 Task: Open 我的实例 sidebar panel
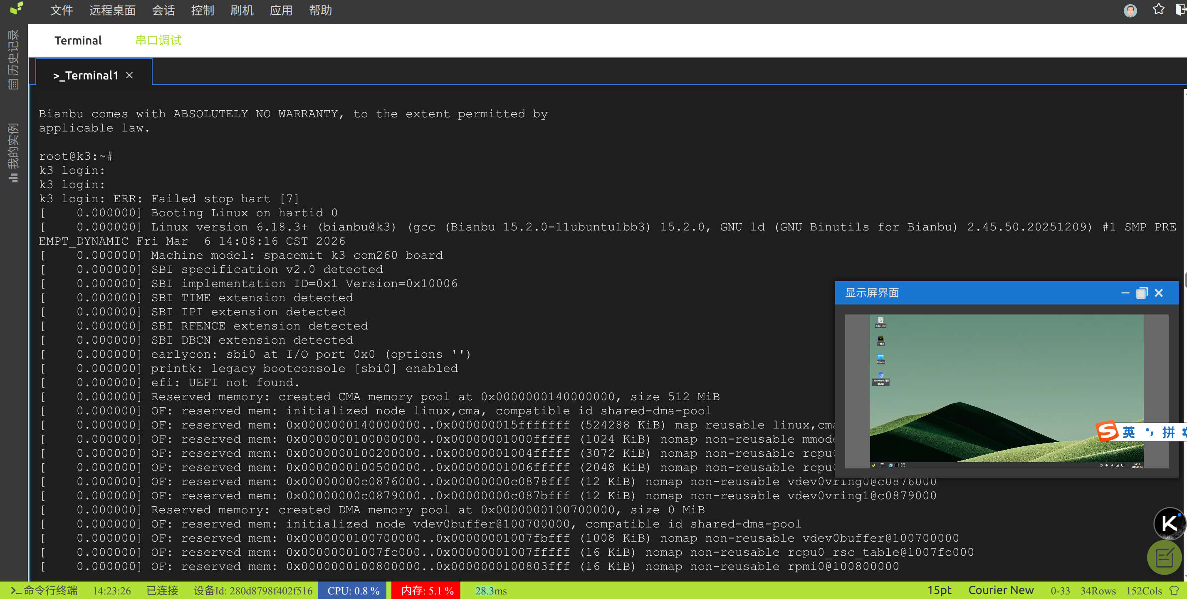click(x=13, y=152)
